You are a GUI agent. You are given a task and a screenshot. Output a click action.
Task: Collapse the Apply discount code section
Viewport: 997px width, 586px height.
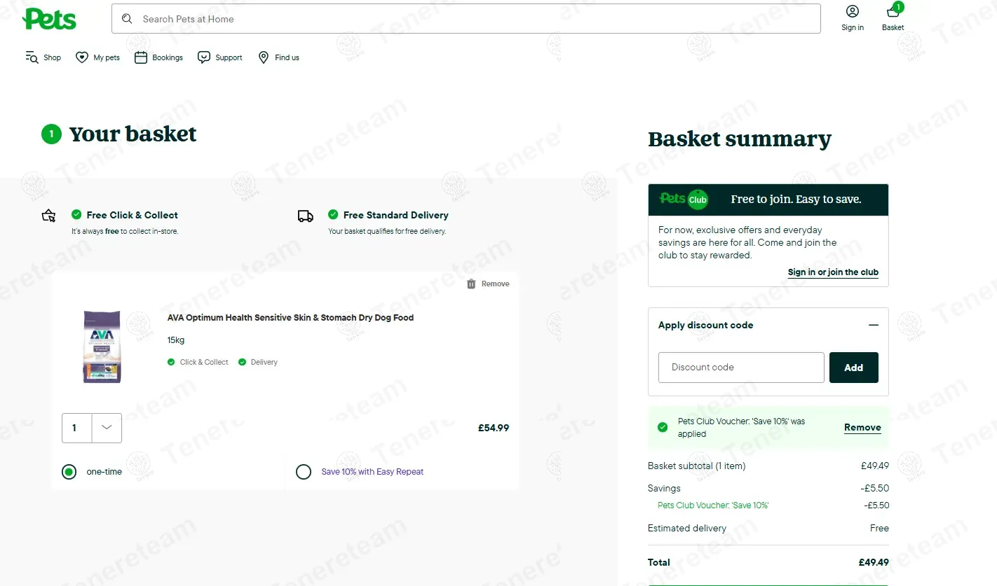point(873,325)
